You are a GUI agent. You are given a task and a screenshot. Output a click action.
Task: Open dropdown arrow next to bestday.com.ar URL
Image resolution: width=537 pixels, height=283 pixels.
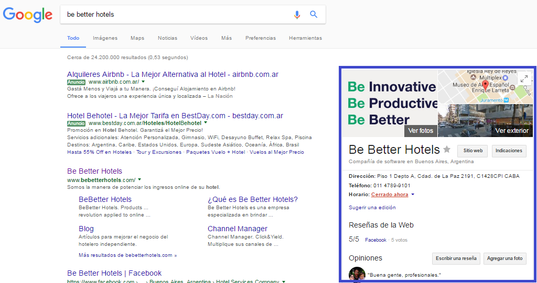[x=206, y=122]
